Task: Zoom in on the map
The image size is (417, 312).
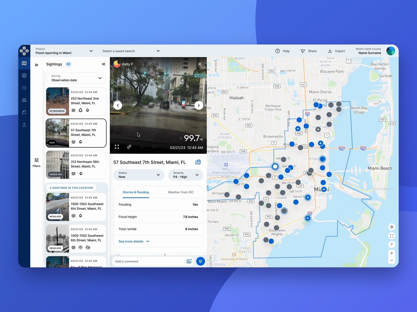Action: click(391, 253)
